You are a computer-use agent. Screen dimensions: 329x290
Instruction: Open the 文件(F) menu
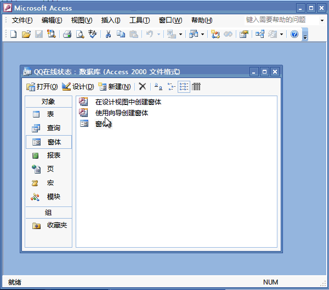22,20
